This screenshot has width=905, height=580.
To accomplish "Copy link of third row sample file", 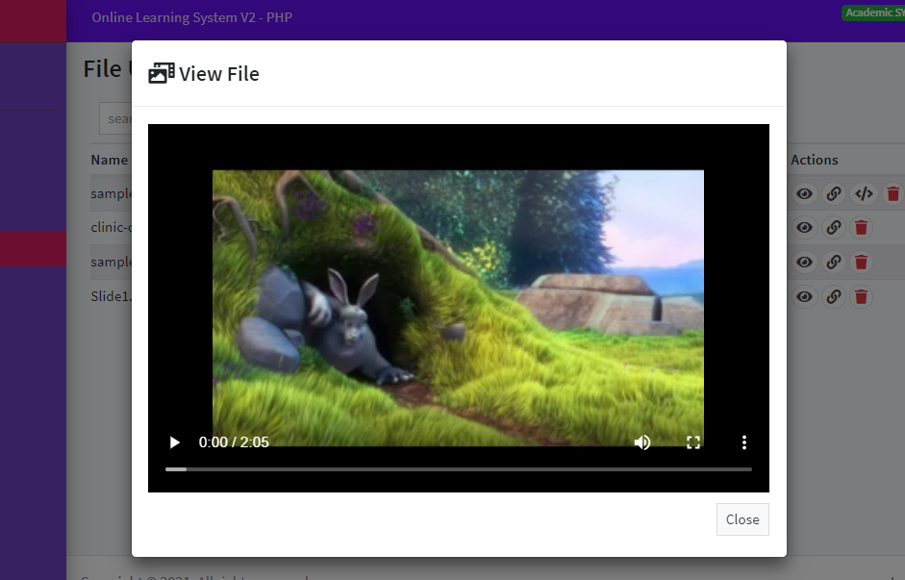I will point(834,262).
